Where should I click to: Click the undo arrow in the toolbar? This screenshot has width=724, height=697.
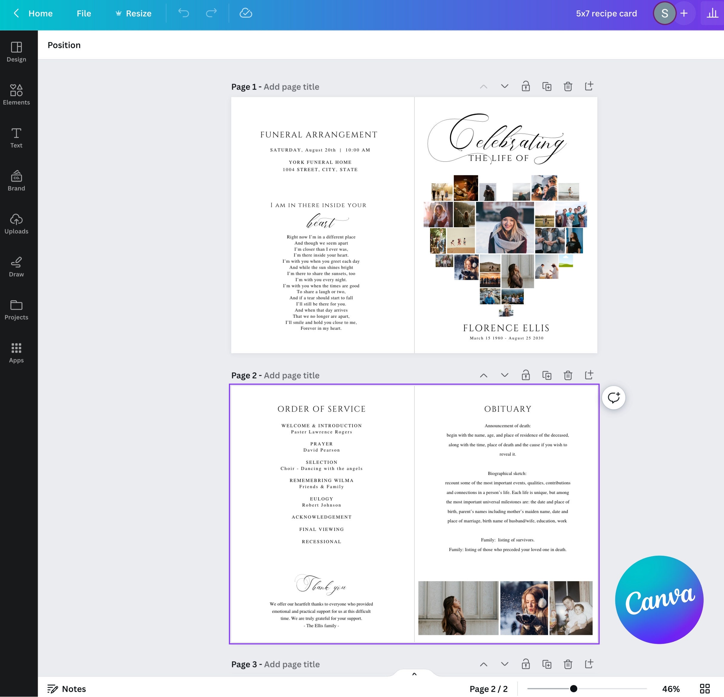coord(183,13)
